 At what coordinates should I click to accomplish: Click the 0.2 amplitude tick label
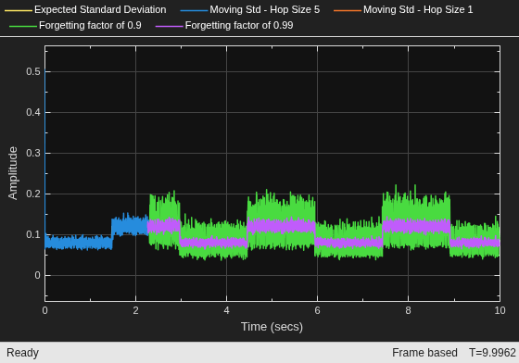pos(33,194)
